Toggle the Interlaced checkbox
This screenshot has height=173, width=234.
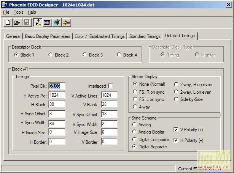(110, 86)
